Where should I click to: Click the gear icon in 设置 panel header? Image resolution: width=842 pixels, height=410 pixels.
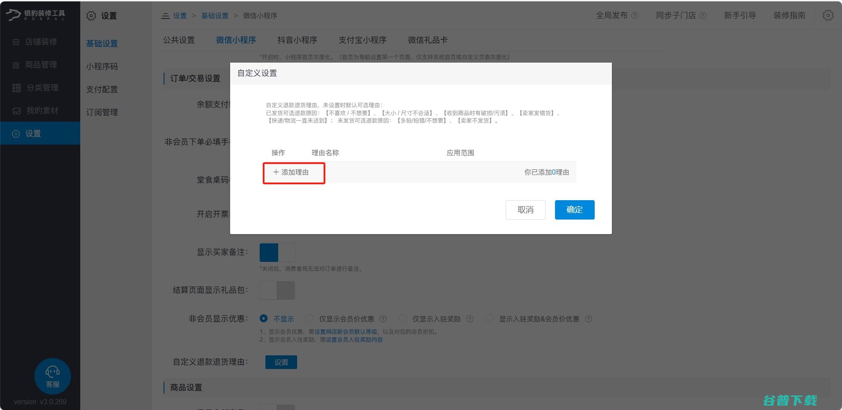pos(91,16)
